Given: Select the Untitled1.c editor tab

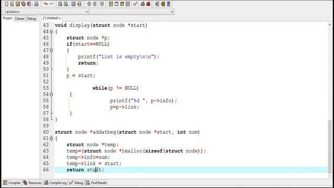Looking at the screenshot, I should [x=52, y=18].
